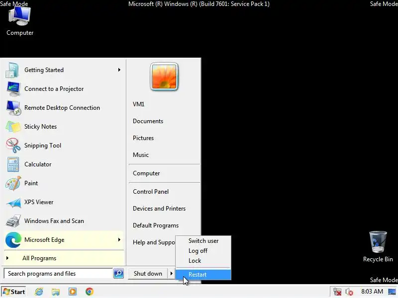This screenshot has width=398, height=298.
Task: Launch Calculator from its icon
Action: pos(13,164)
